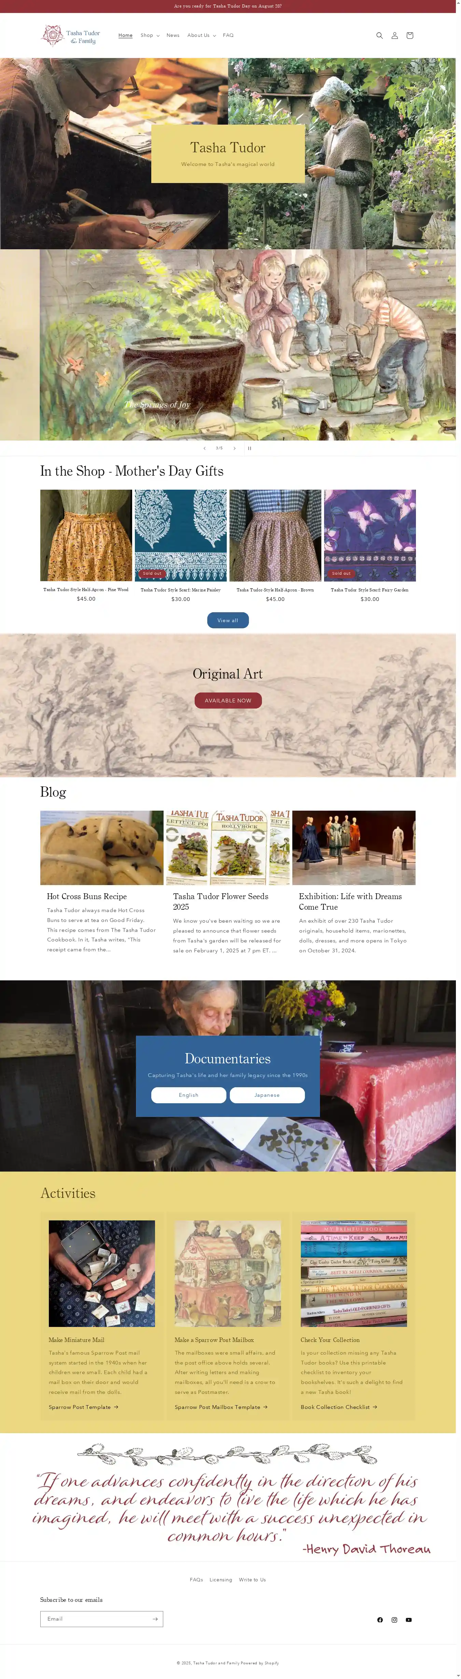Expand the About Us dropdown menu

point(201,35)
